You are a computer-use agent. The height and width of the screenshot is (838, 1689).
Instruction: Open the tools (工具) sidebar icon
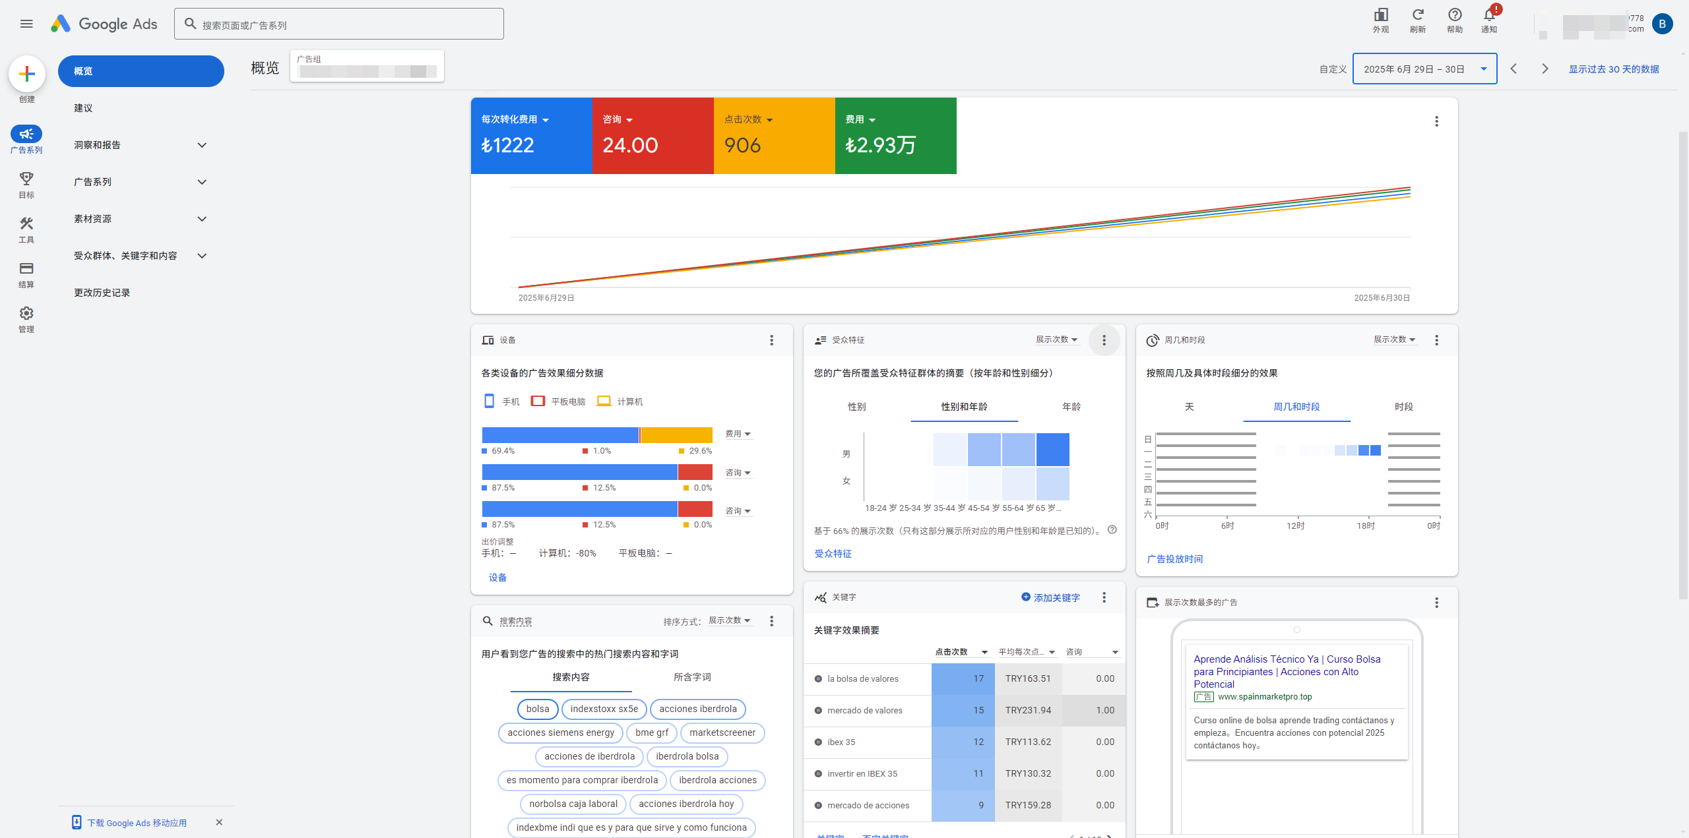coord(26,224)
